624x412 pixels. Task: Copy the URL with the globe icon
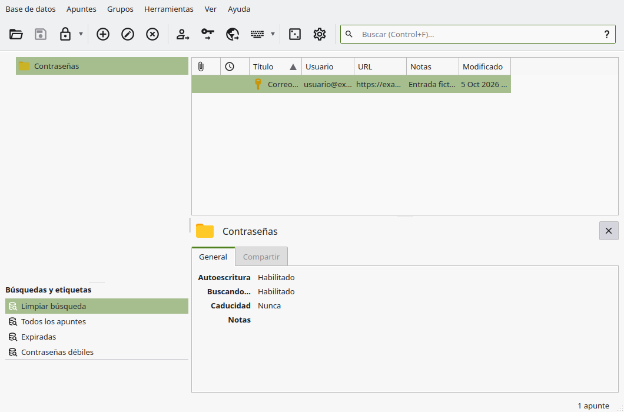233,34
